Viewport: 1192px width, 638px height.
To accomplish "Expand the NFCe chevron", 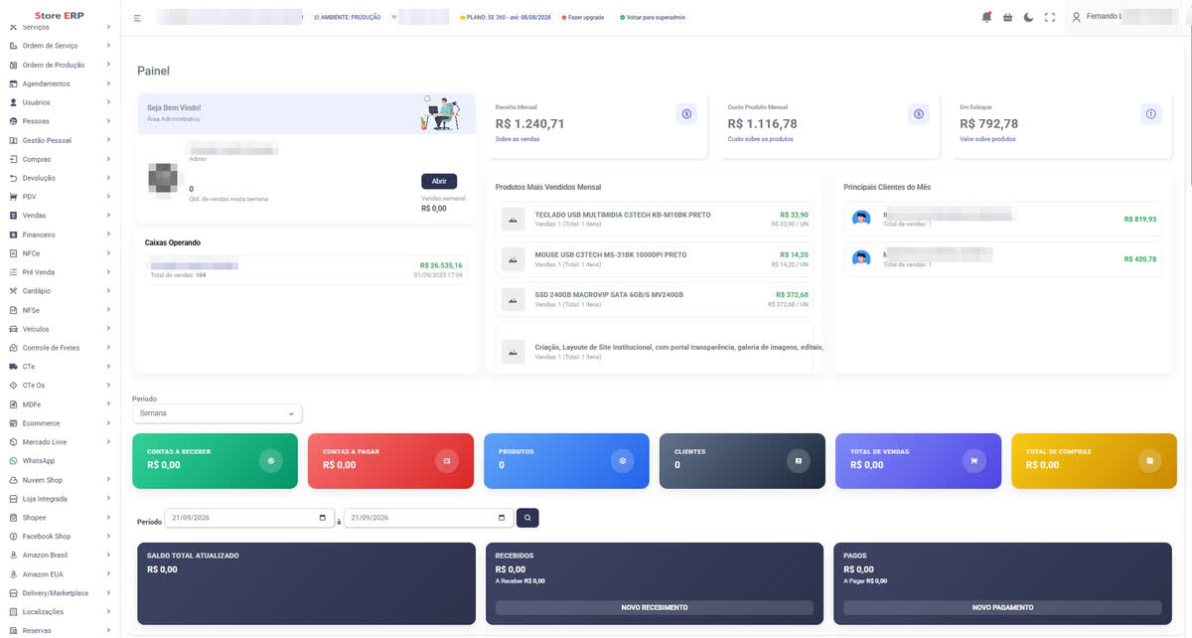I will coord(108,253).
